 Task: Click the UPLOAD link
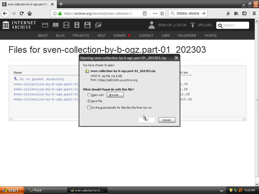(205, 25)
